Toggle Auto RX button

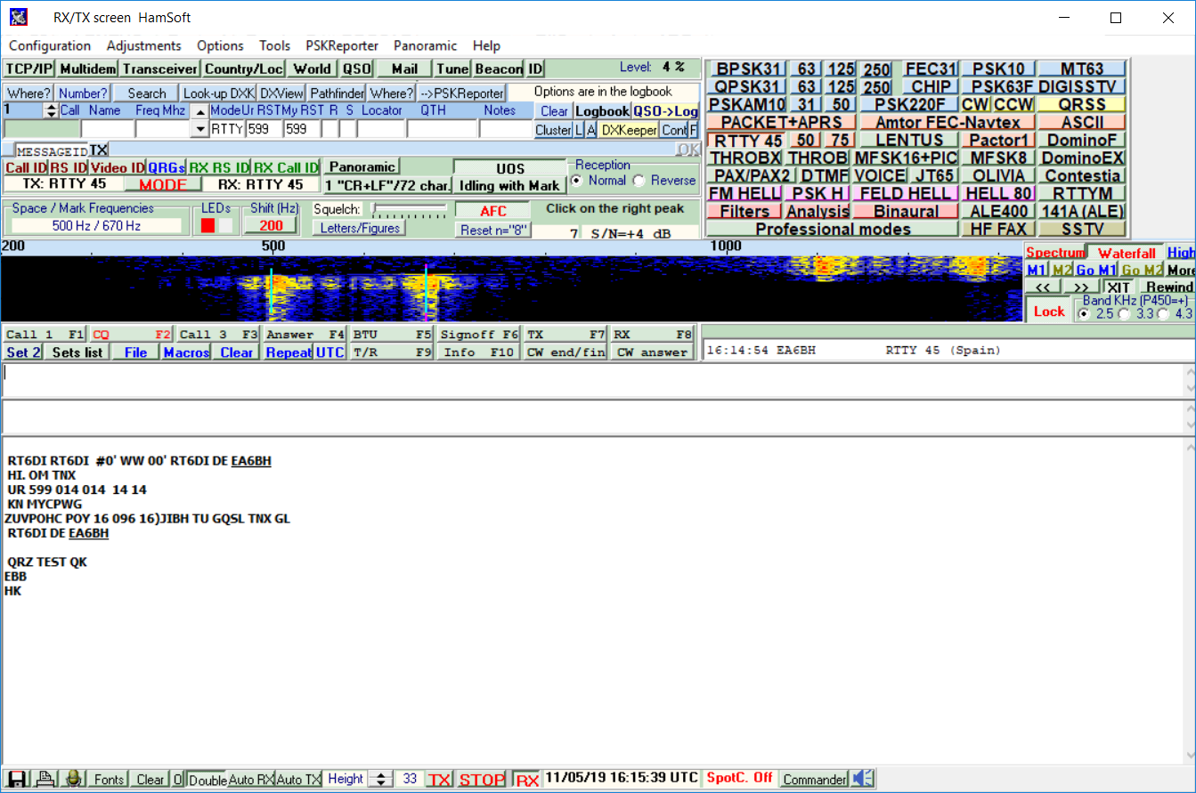(251, 779)
